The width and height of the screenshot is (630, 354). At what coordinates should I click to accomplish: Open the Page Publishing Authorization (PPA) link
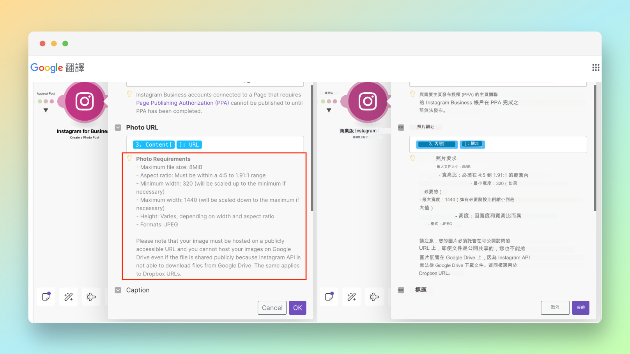182,103
